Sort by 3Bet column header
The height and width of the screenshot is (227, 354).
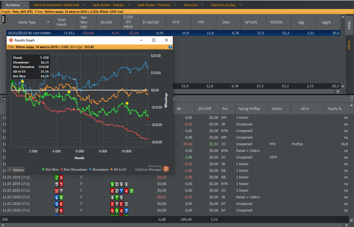[x=226, y=22]
